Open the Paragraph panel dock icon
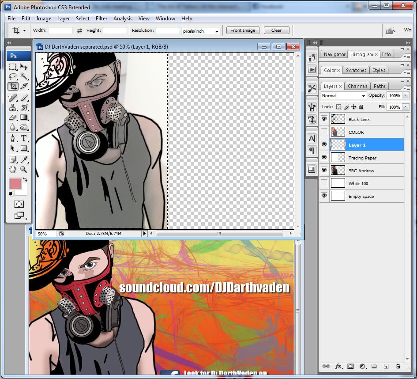This screenshot has width=417, height=379. (x=312, y=150)
